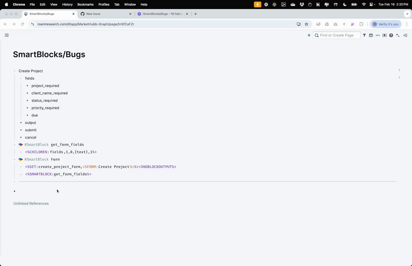
Task: Click the Find or Create Page search box
Action: click(x=337, y=35)
